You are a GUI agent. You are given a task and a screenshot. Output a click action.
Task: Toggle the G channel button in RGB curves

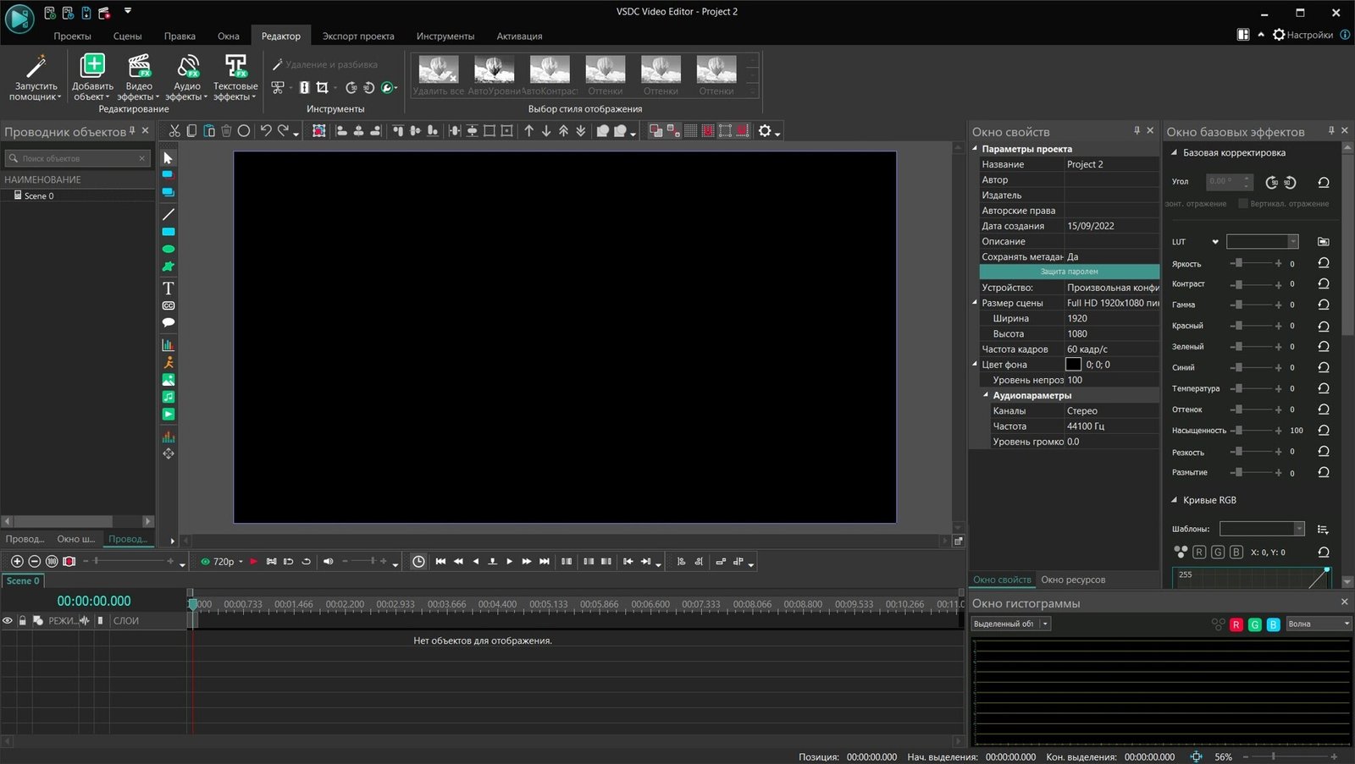(x=1218, y=552)
